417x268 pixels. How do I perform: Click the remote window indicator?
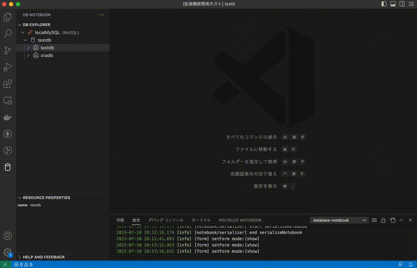pos(5,265)
